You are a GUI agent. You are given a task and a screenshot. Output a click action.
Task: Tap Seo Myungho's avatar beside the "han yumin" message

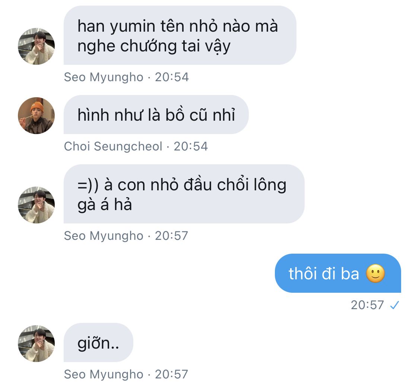tap(36, 46)
